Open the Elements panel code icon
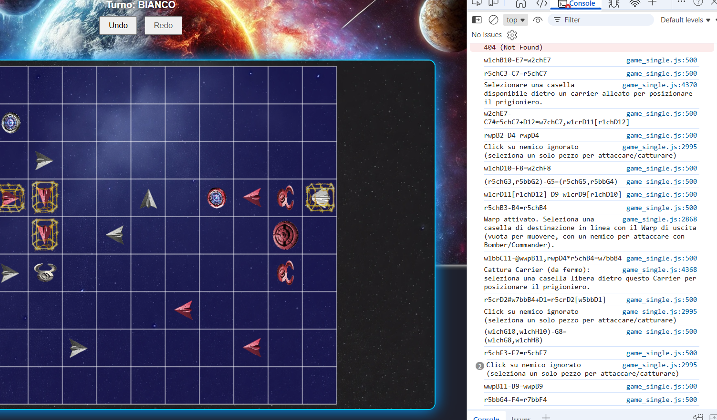The image size is (717, 420). pyautogui.click(x=541, y=4)
